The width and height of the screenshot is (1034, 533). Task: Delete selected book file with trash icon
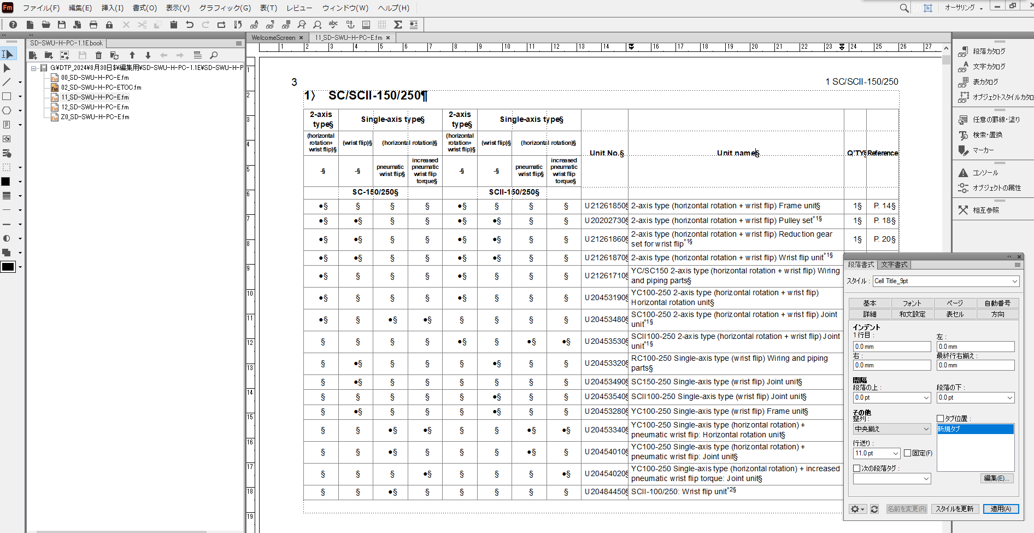tap(98, 55)
